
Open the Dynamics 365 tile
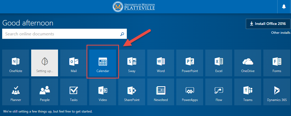[x=277, y=92]
